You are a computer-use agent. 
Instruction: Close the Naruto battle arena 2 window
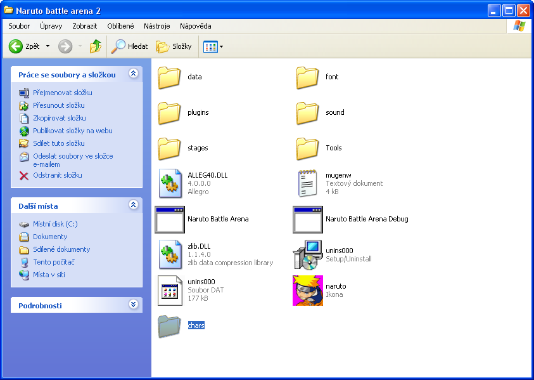point(523,11)
